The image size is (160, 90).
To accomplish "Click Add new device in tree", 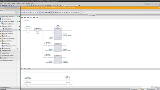I will (x=5, y=18).
